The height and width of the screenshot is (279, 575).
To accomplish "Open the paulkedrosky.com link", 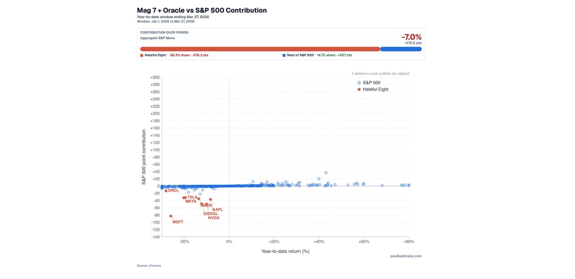I will pyautogui.click(x=406, y=256).
